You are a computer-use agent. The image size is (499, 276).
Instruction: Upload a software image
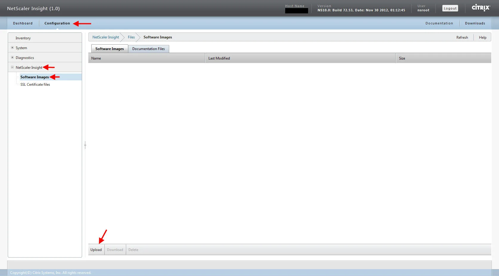[x=96, y=250]
